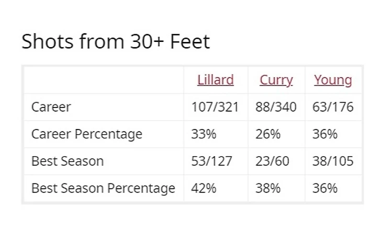The image size is (382, 248).
Task: Click Curry's career value 88/340
Action: (x=276, y=107)
